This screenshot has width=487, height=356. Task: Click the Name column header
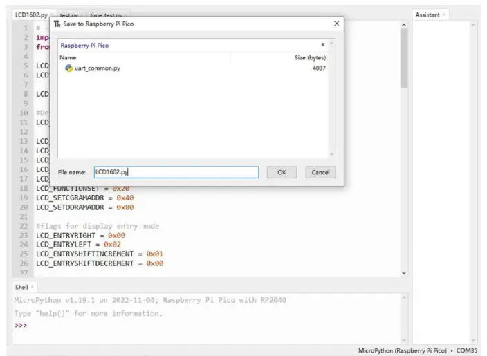68,58
